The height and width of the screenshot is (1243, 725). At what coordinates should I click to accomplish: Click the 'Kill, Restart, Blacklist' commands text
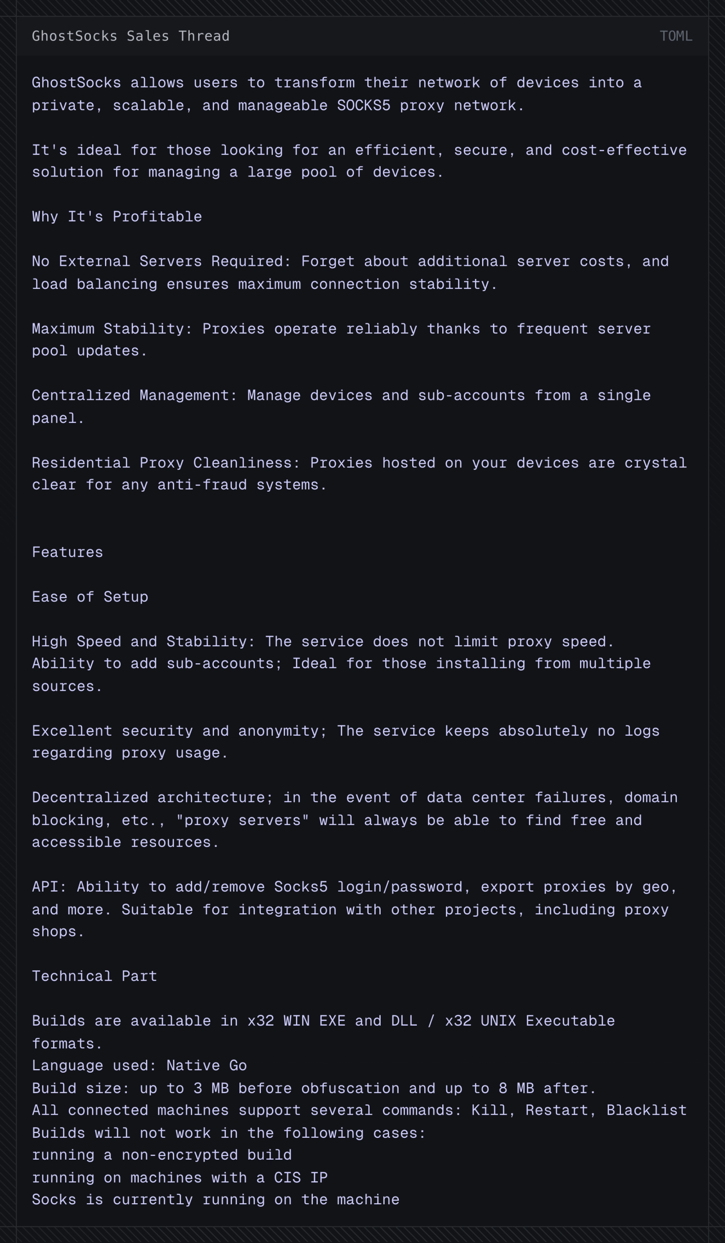(579, 1110)
